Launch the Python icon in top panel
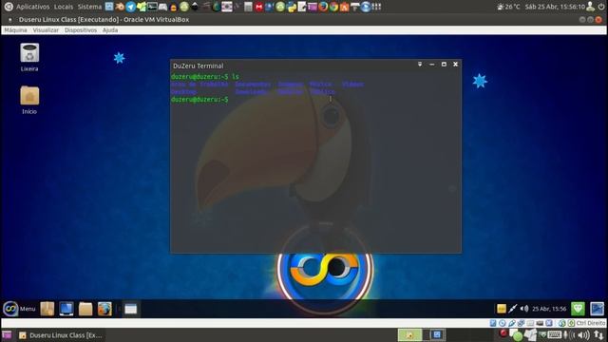Screen dimensions: 608x342 point(292,7)
